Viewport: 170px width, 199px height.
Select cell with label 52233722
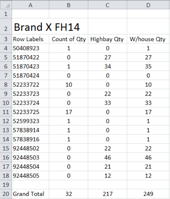[x=30, y=85]
